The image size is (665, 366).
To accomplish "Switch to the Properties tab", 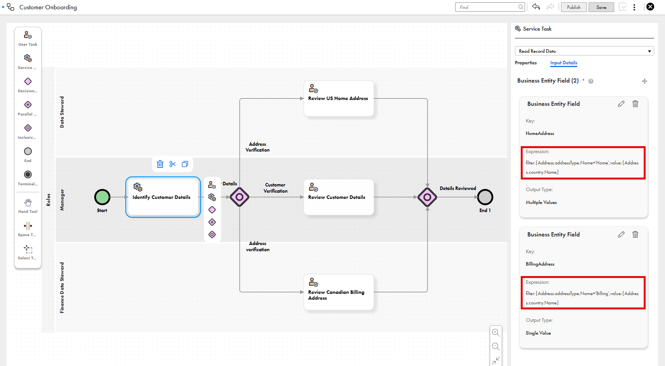I will point(526,63).
